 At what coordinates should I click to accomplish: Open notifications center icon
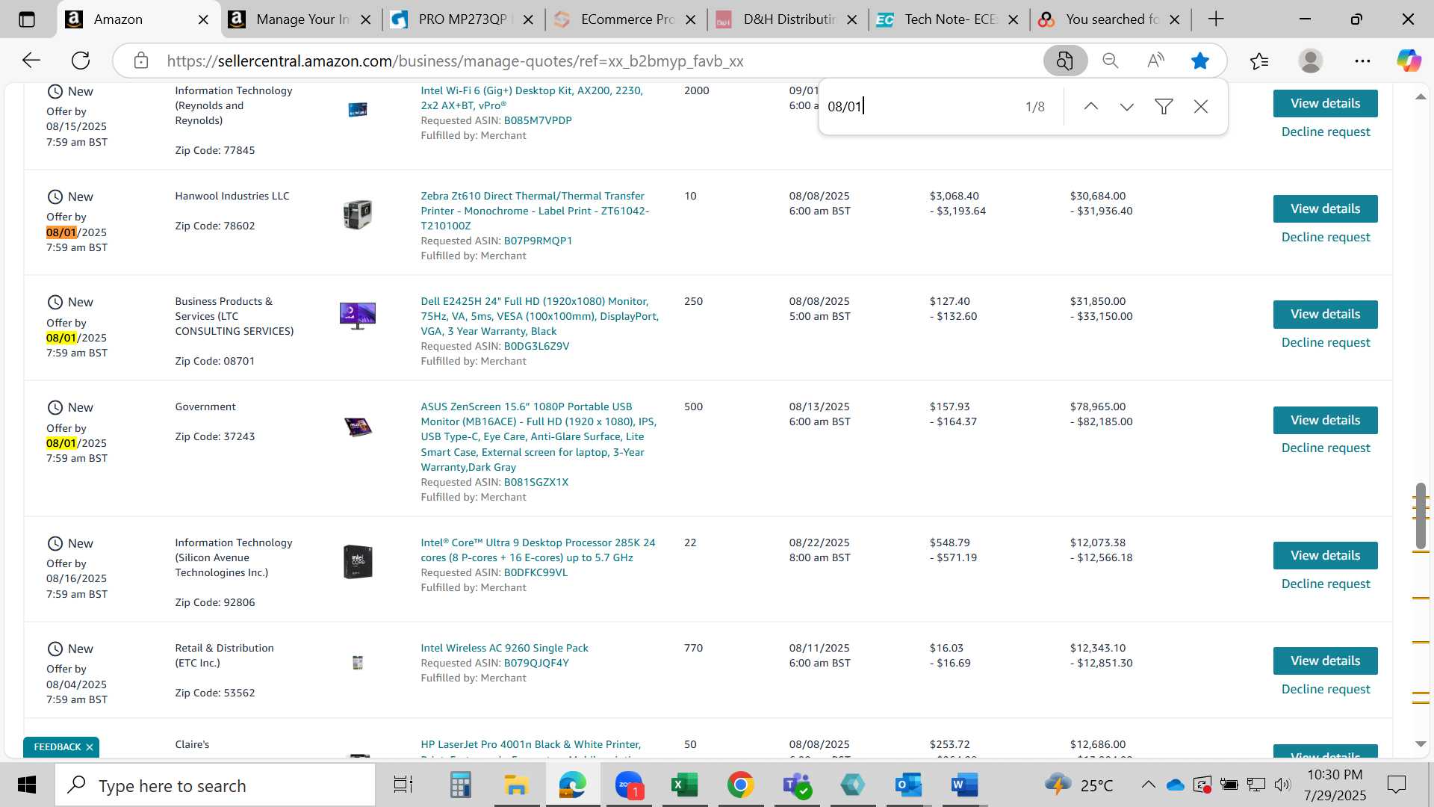click(1396, 785)
